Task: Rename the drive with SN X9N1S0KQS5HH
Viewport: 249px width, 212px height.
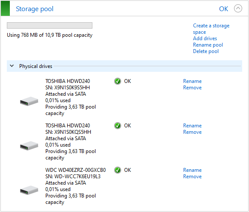Action: tap(192, 126)
